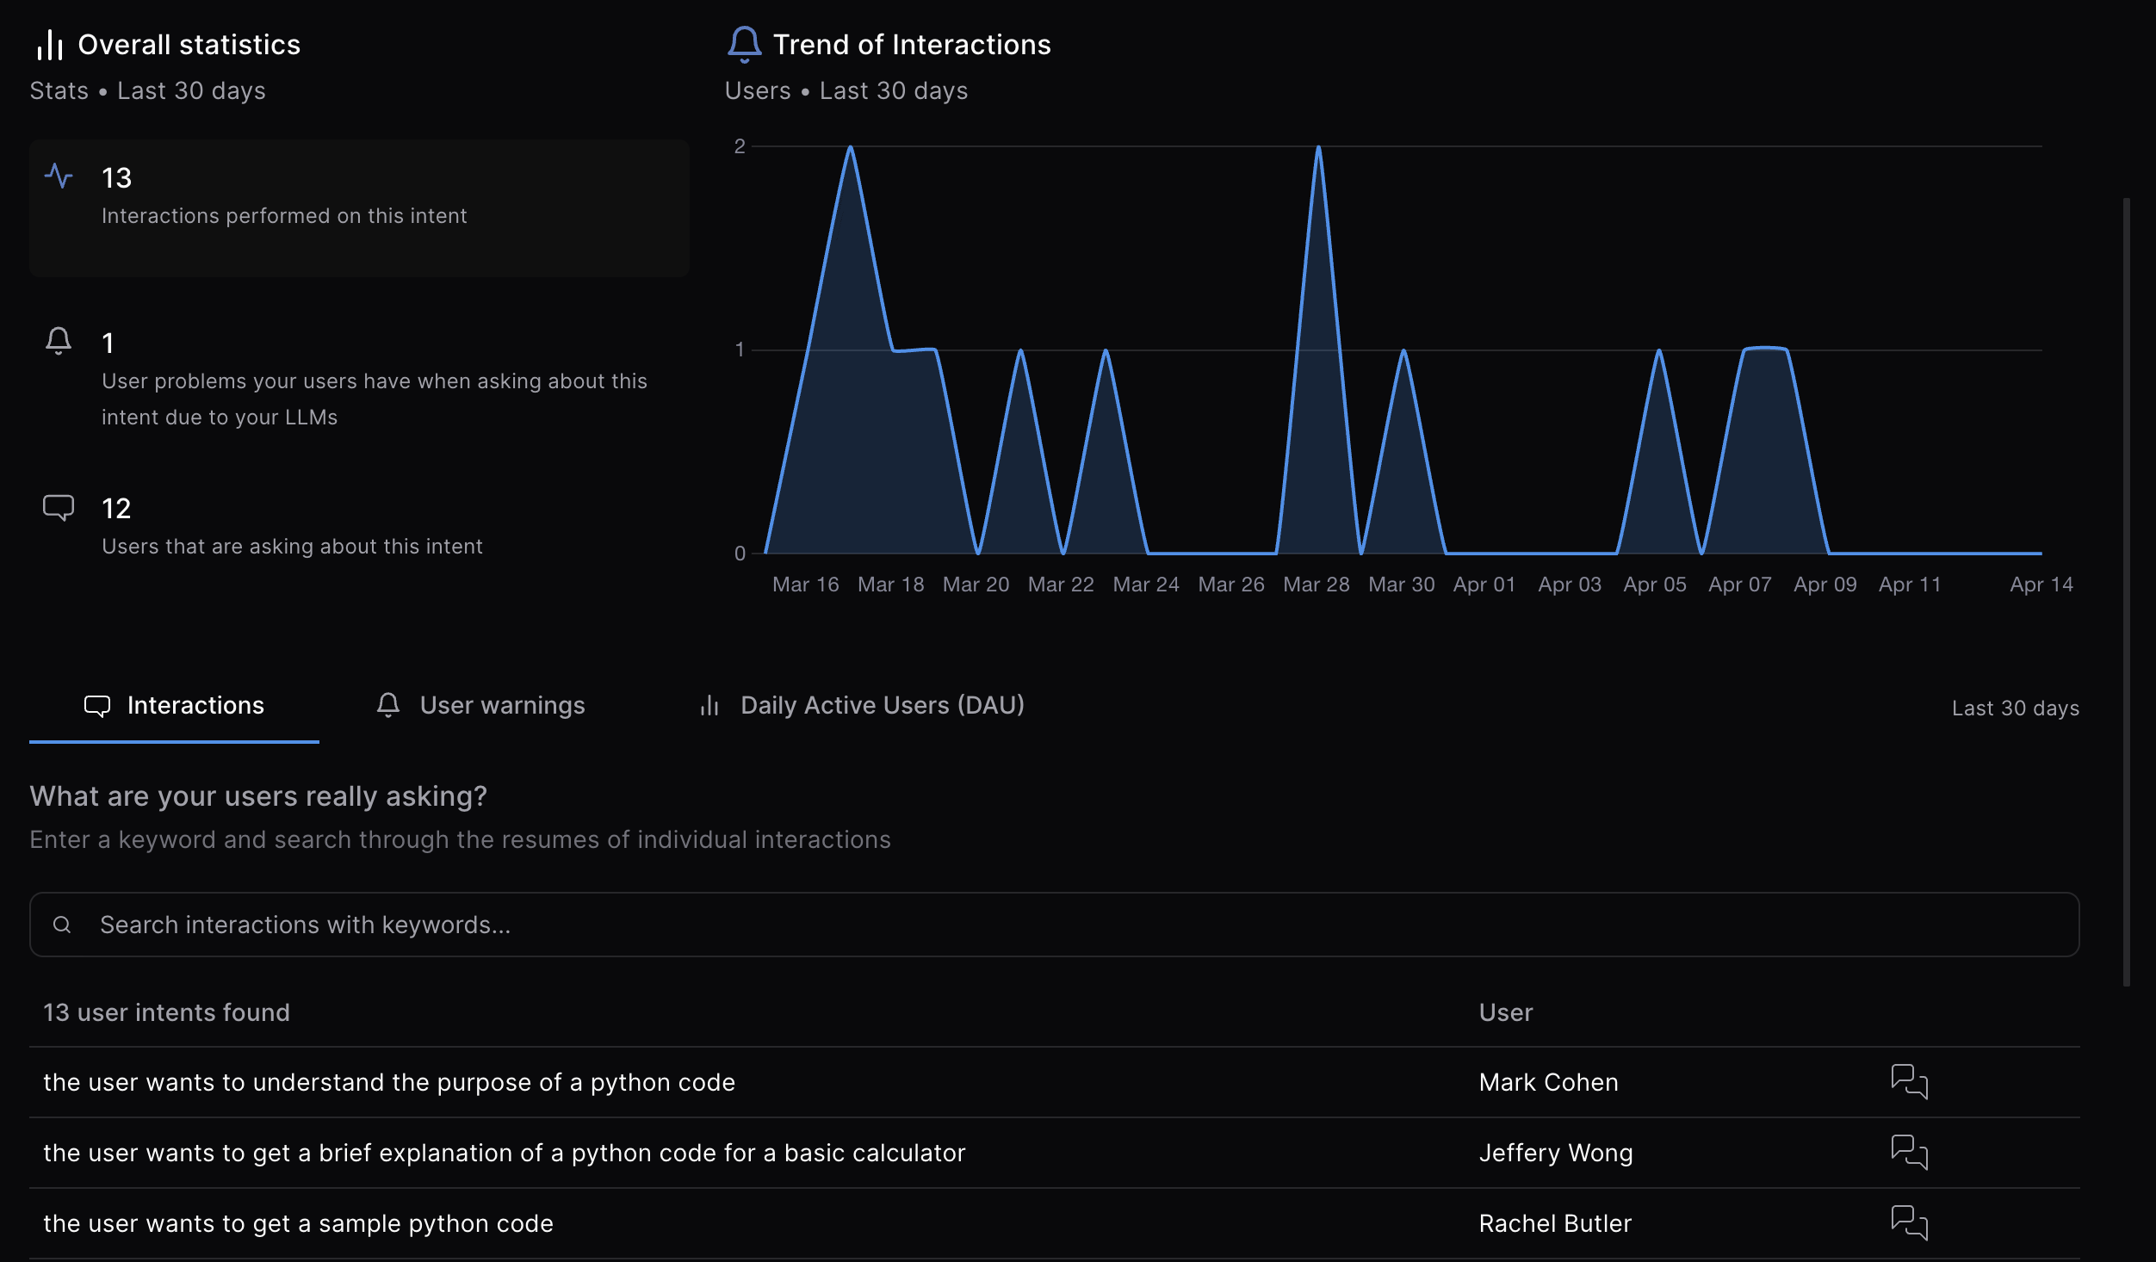Open Jeffery Wong's conversation icon

pyautogui.click(x=1909, y=1153)
